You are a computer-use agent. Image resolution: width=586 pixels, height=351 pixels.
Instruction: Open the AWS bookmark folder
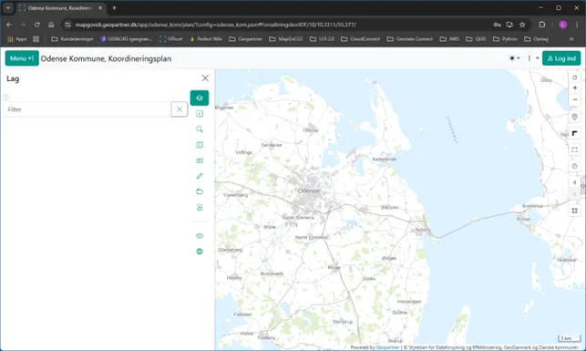pyautogui.click(x=449, y=39)
